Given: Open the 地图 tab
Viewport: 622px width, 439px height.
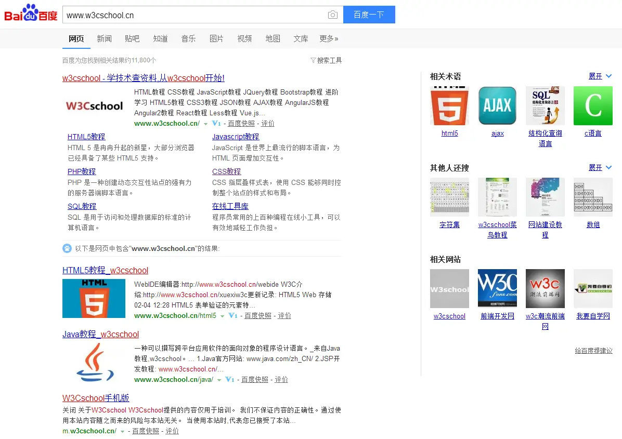Looking at the screenshot, I should pyautogui.click(x=273, y=38).
